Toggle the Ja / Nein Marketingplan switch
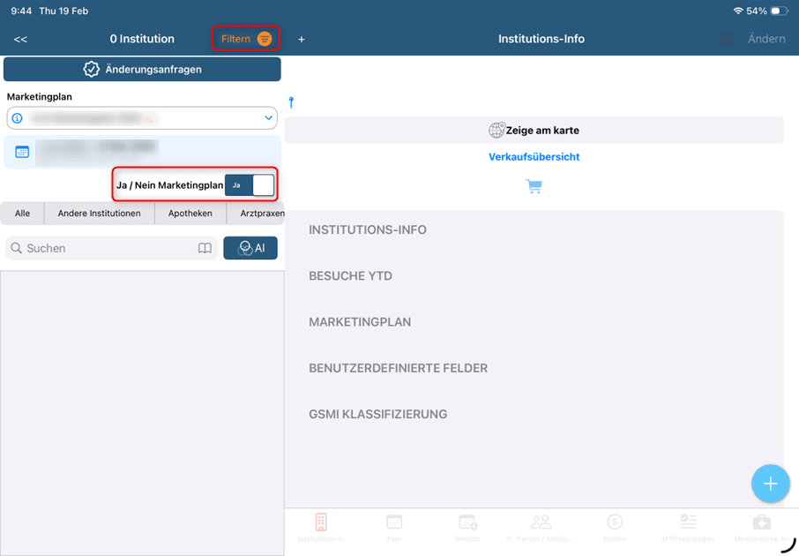The image size is (799, 556). pos(250,185)
